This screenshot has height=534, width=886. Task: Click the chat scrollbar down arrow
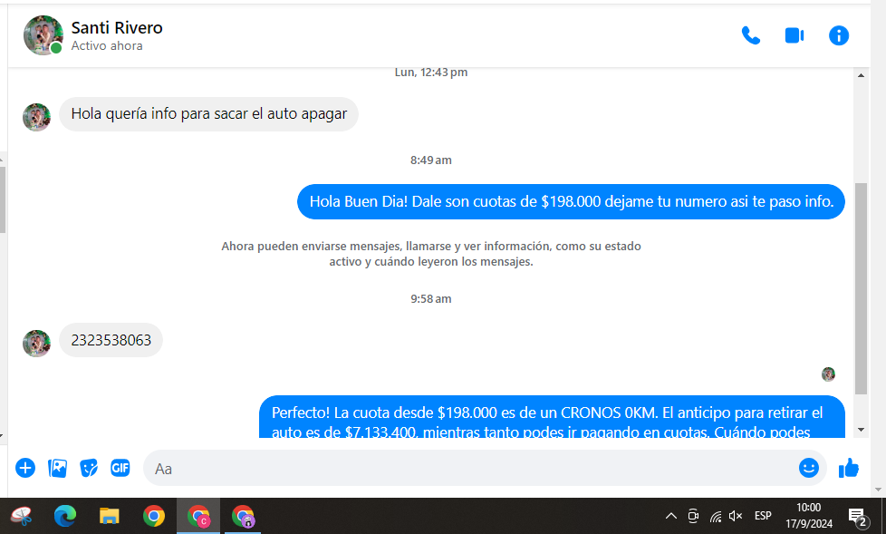coord(861,430)
